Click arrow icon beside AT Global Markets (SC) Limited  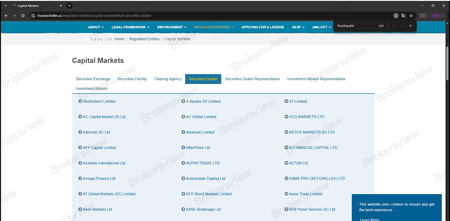click(x=80, y=194)
